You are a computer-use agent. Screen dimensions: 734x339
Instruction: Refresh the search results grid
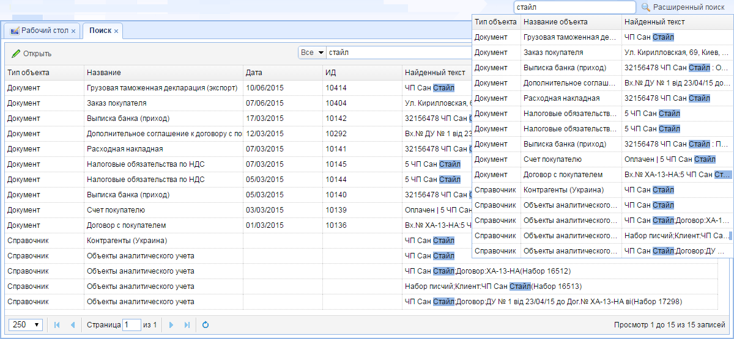tap(206, 325)
